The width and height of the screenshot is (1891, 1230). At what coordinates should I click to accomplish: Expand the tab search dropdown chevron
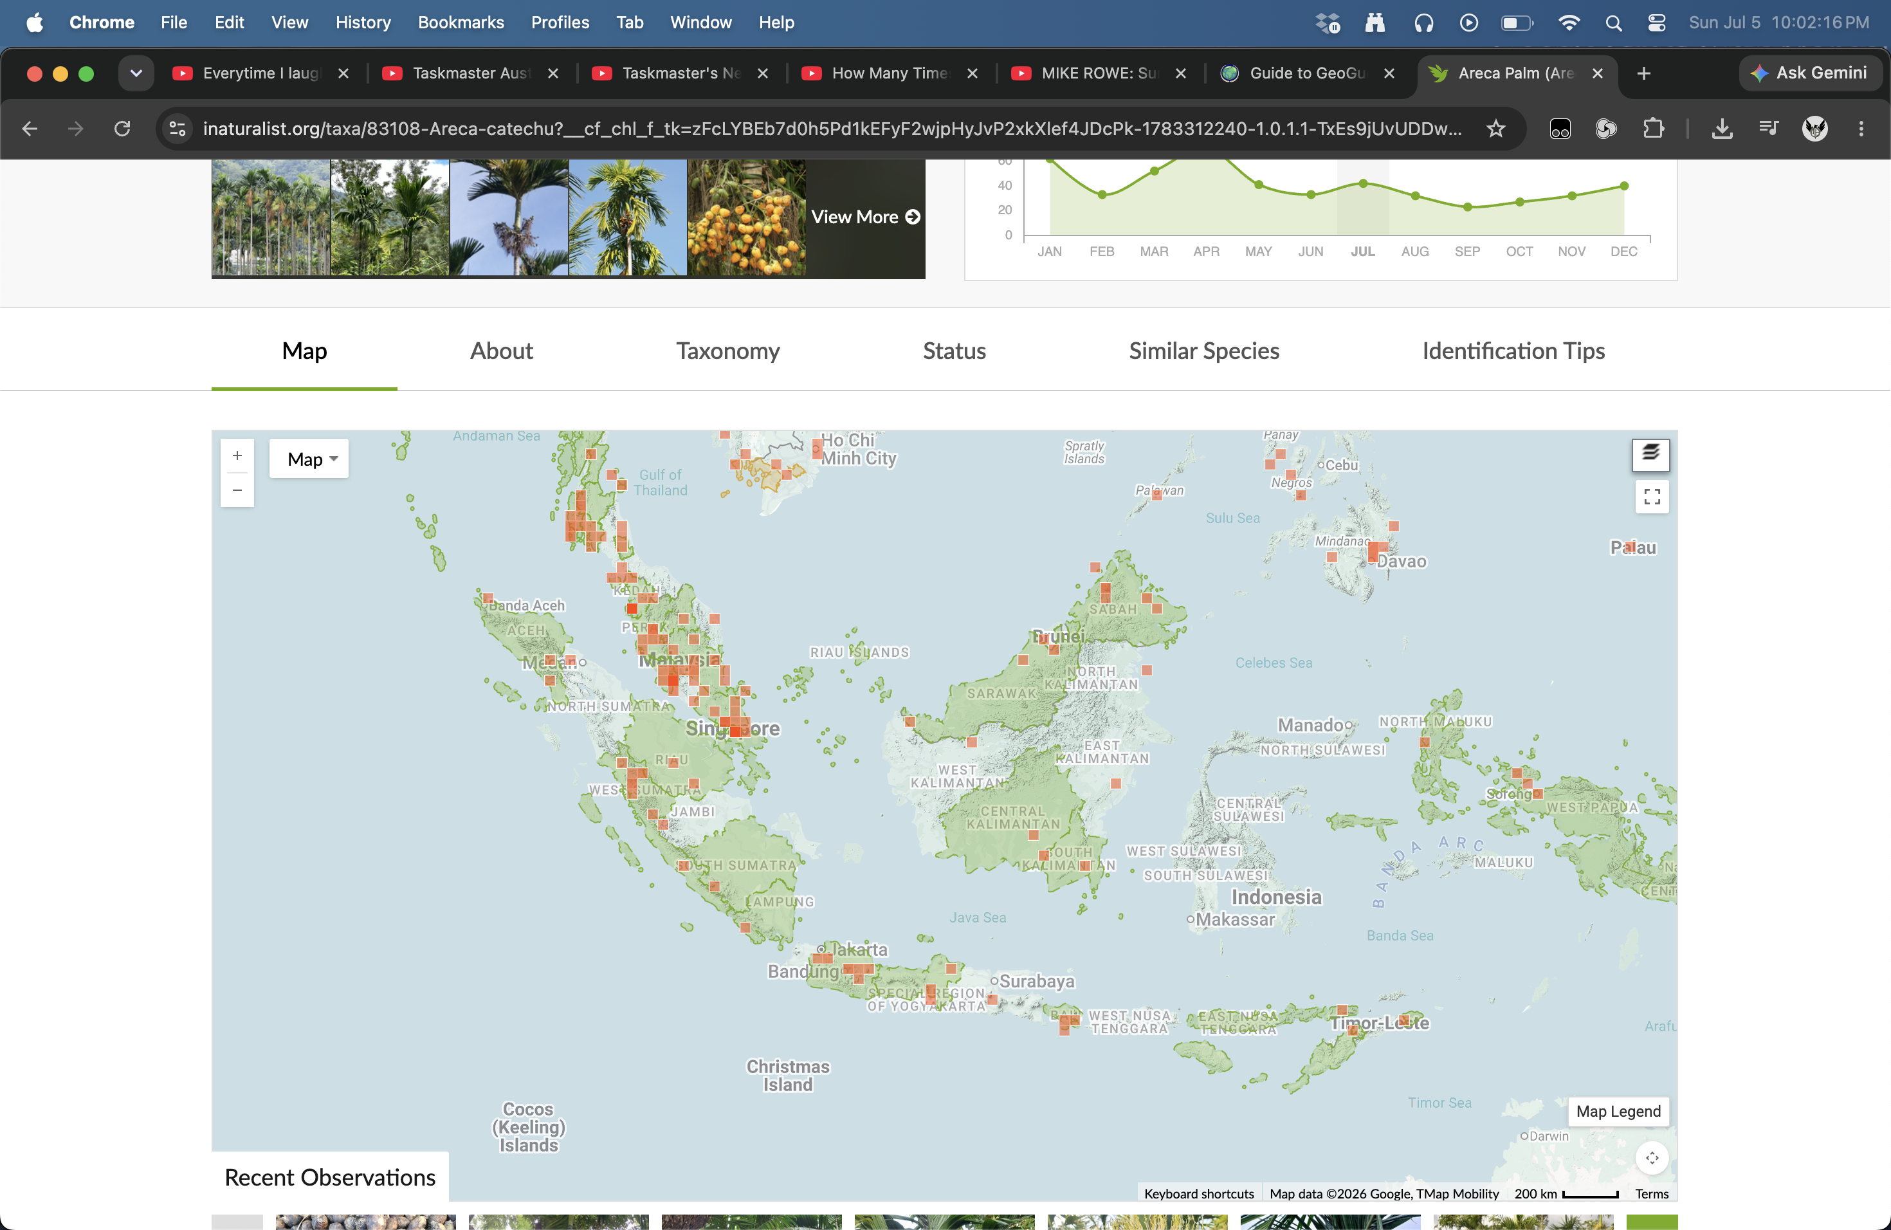[x=136, y=73]
